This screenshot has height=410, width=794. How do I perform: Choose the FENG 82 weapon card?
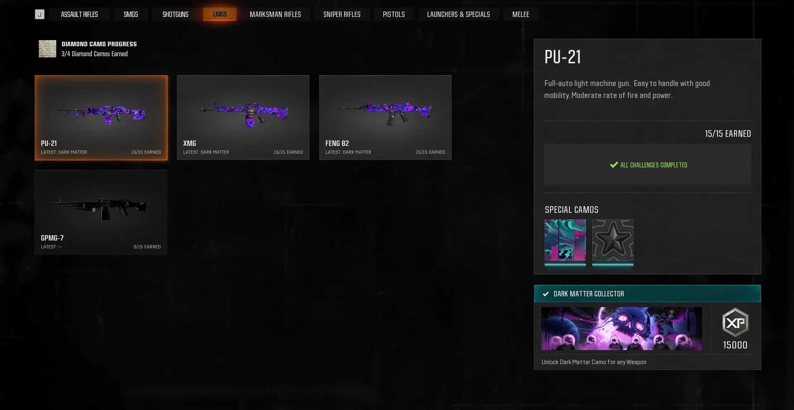pos(385,117)
